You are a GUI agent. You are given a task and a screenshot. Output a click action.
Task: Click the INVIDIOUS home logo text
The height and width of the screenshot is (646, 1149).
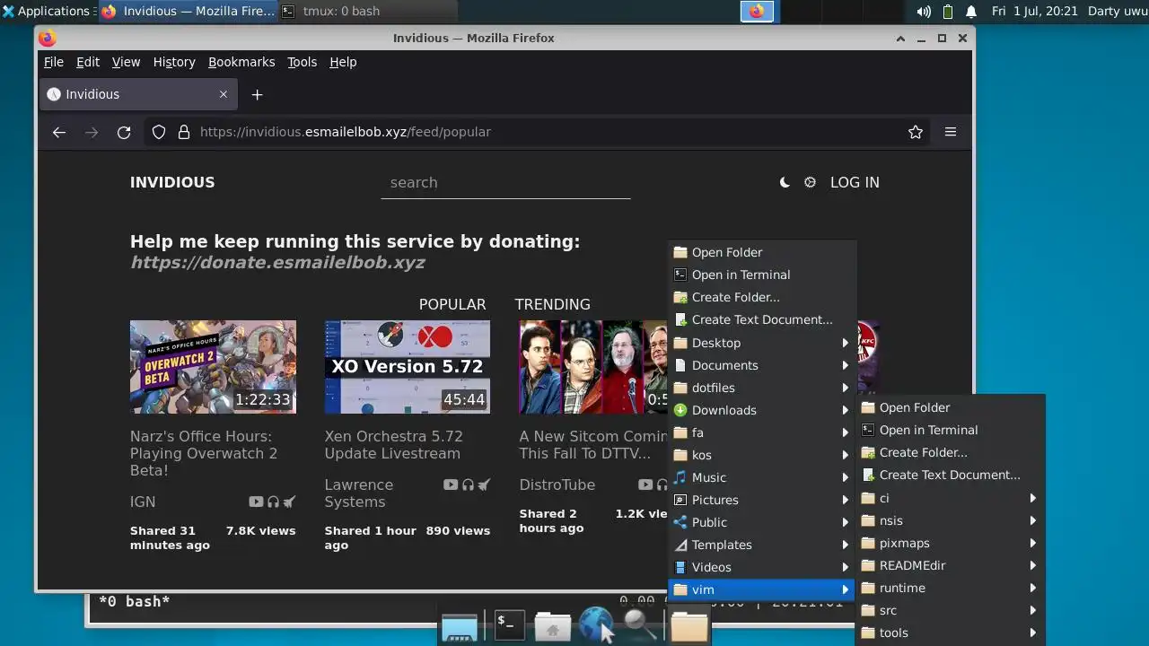pos(172,182)
